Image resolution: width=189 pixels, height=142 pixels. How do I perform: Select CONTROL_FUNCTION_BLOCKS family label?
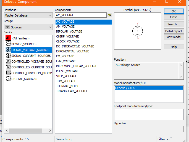click(x=32, y=73)
